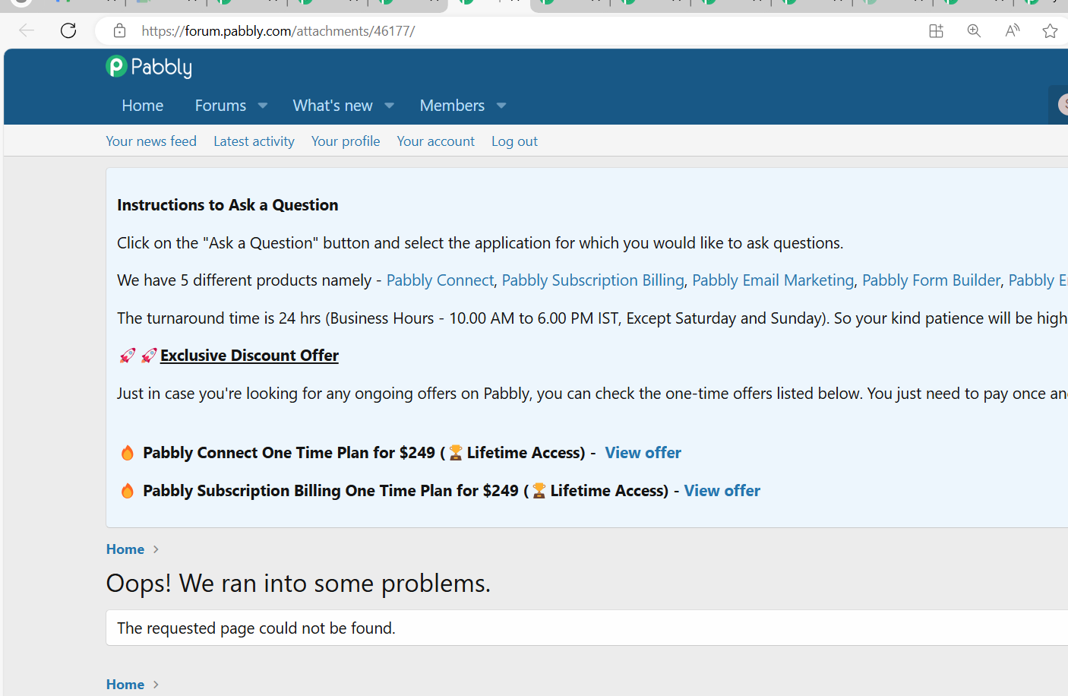Go to Your profile
This screenshot has width=1068, height=696.
346,141
